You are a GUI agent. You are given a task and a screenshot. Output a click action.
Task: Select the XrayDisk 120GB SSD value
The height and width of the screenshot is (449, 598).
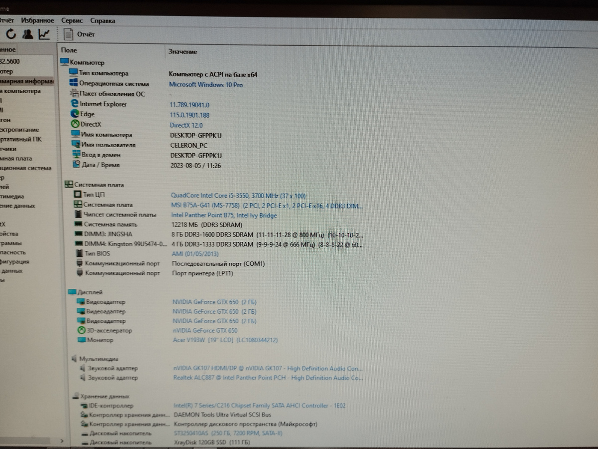[212, 443]
